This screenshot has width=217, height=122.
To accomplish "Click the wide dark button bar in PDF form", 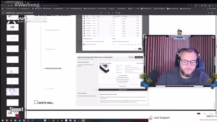I will (x=123, y=90).
